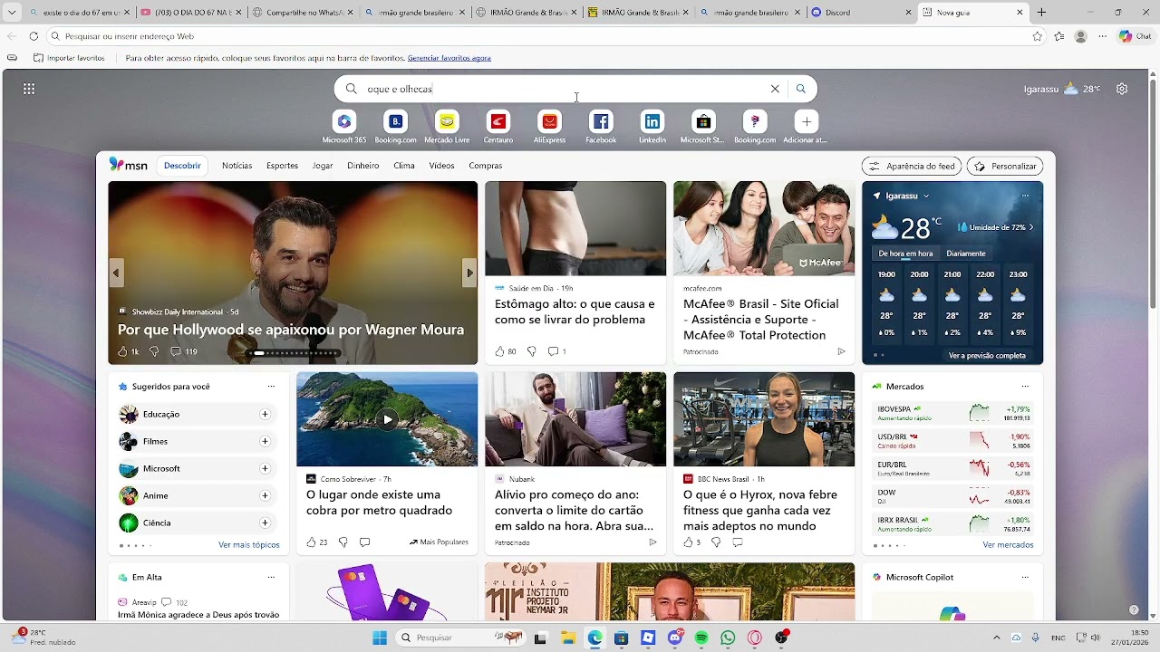Image resolution: width=1160 pixels, height=652 pixels.
Task: Open Ver mercados link
Action: [1008, 545]
